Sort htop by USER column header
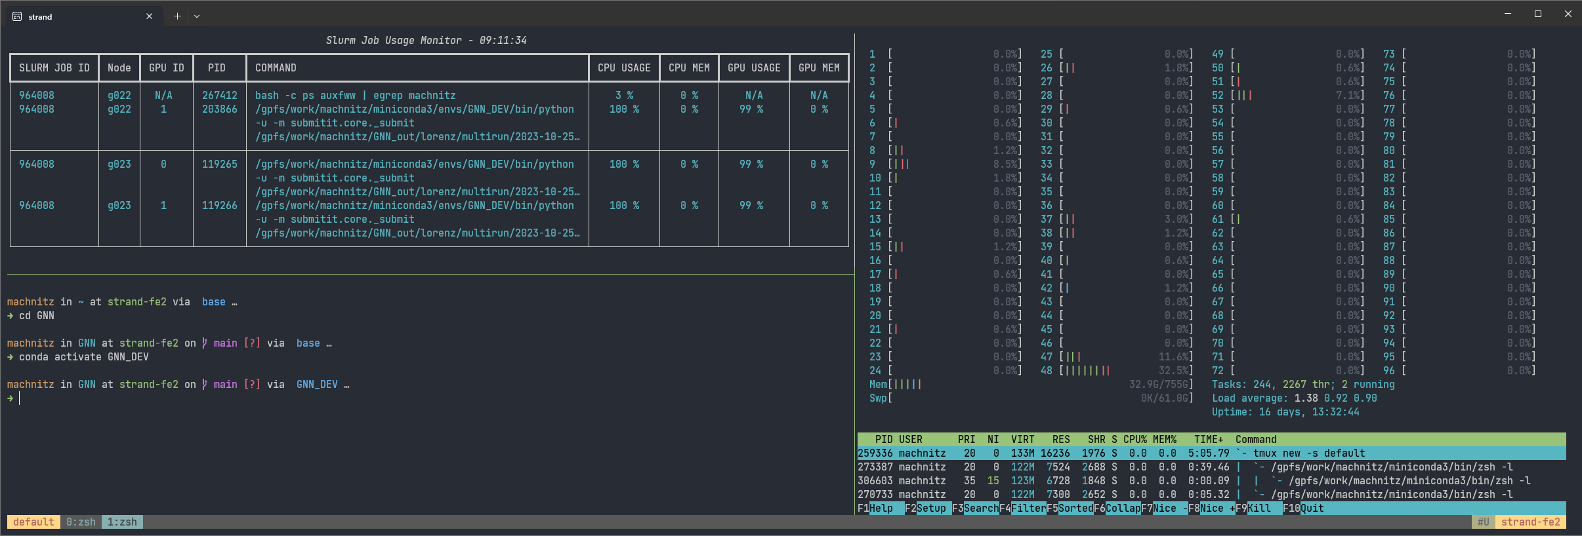The height and width of the screenshot is (536, 1582). 911,440
